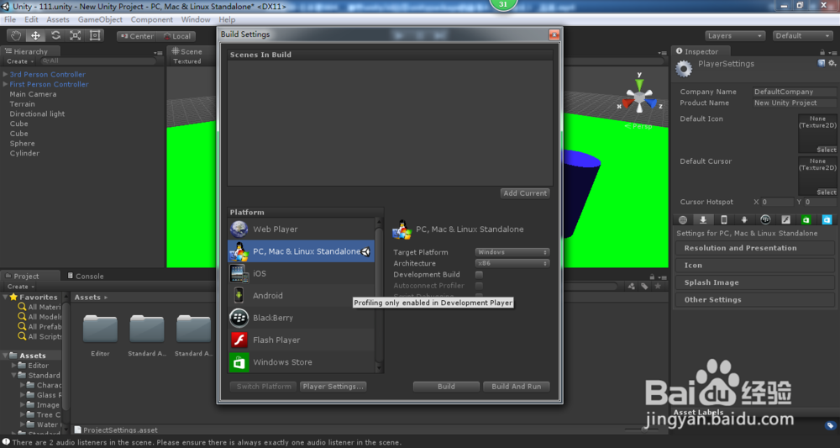The height and width of the screenshot is (448, 840).
Task: Expand the Editor folder in Assets tree
Action: pos(14,366)
